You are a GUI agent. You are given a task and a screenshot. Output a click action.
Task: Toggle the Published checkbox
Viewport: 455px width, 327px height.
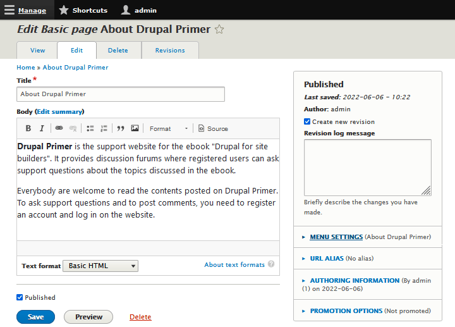[x=20, y=297]
